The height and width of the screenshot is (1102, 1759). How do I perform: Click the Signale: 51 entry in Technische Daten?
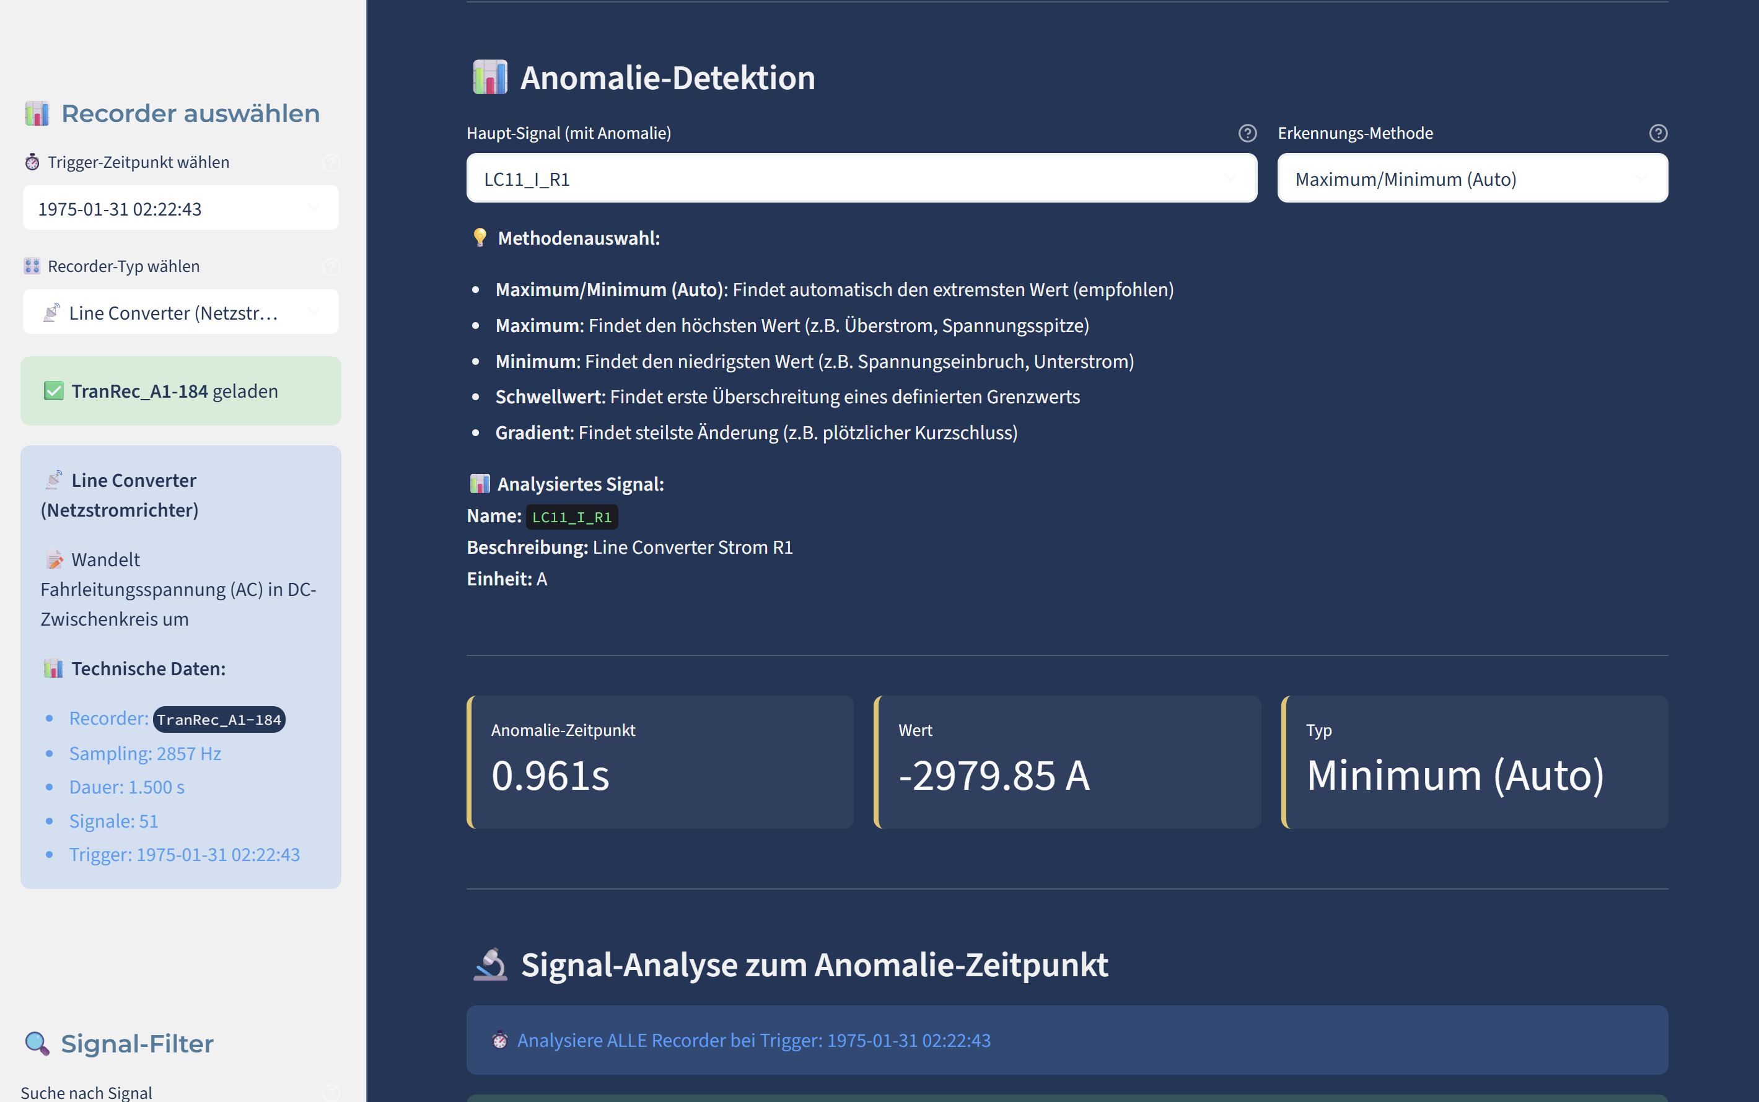tap(114, 821)
